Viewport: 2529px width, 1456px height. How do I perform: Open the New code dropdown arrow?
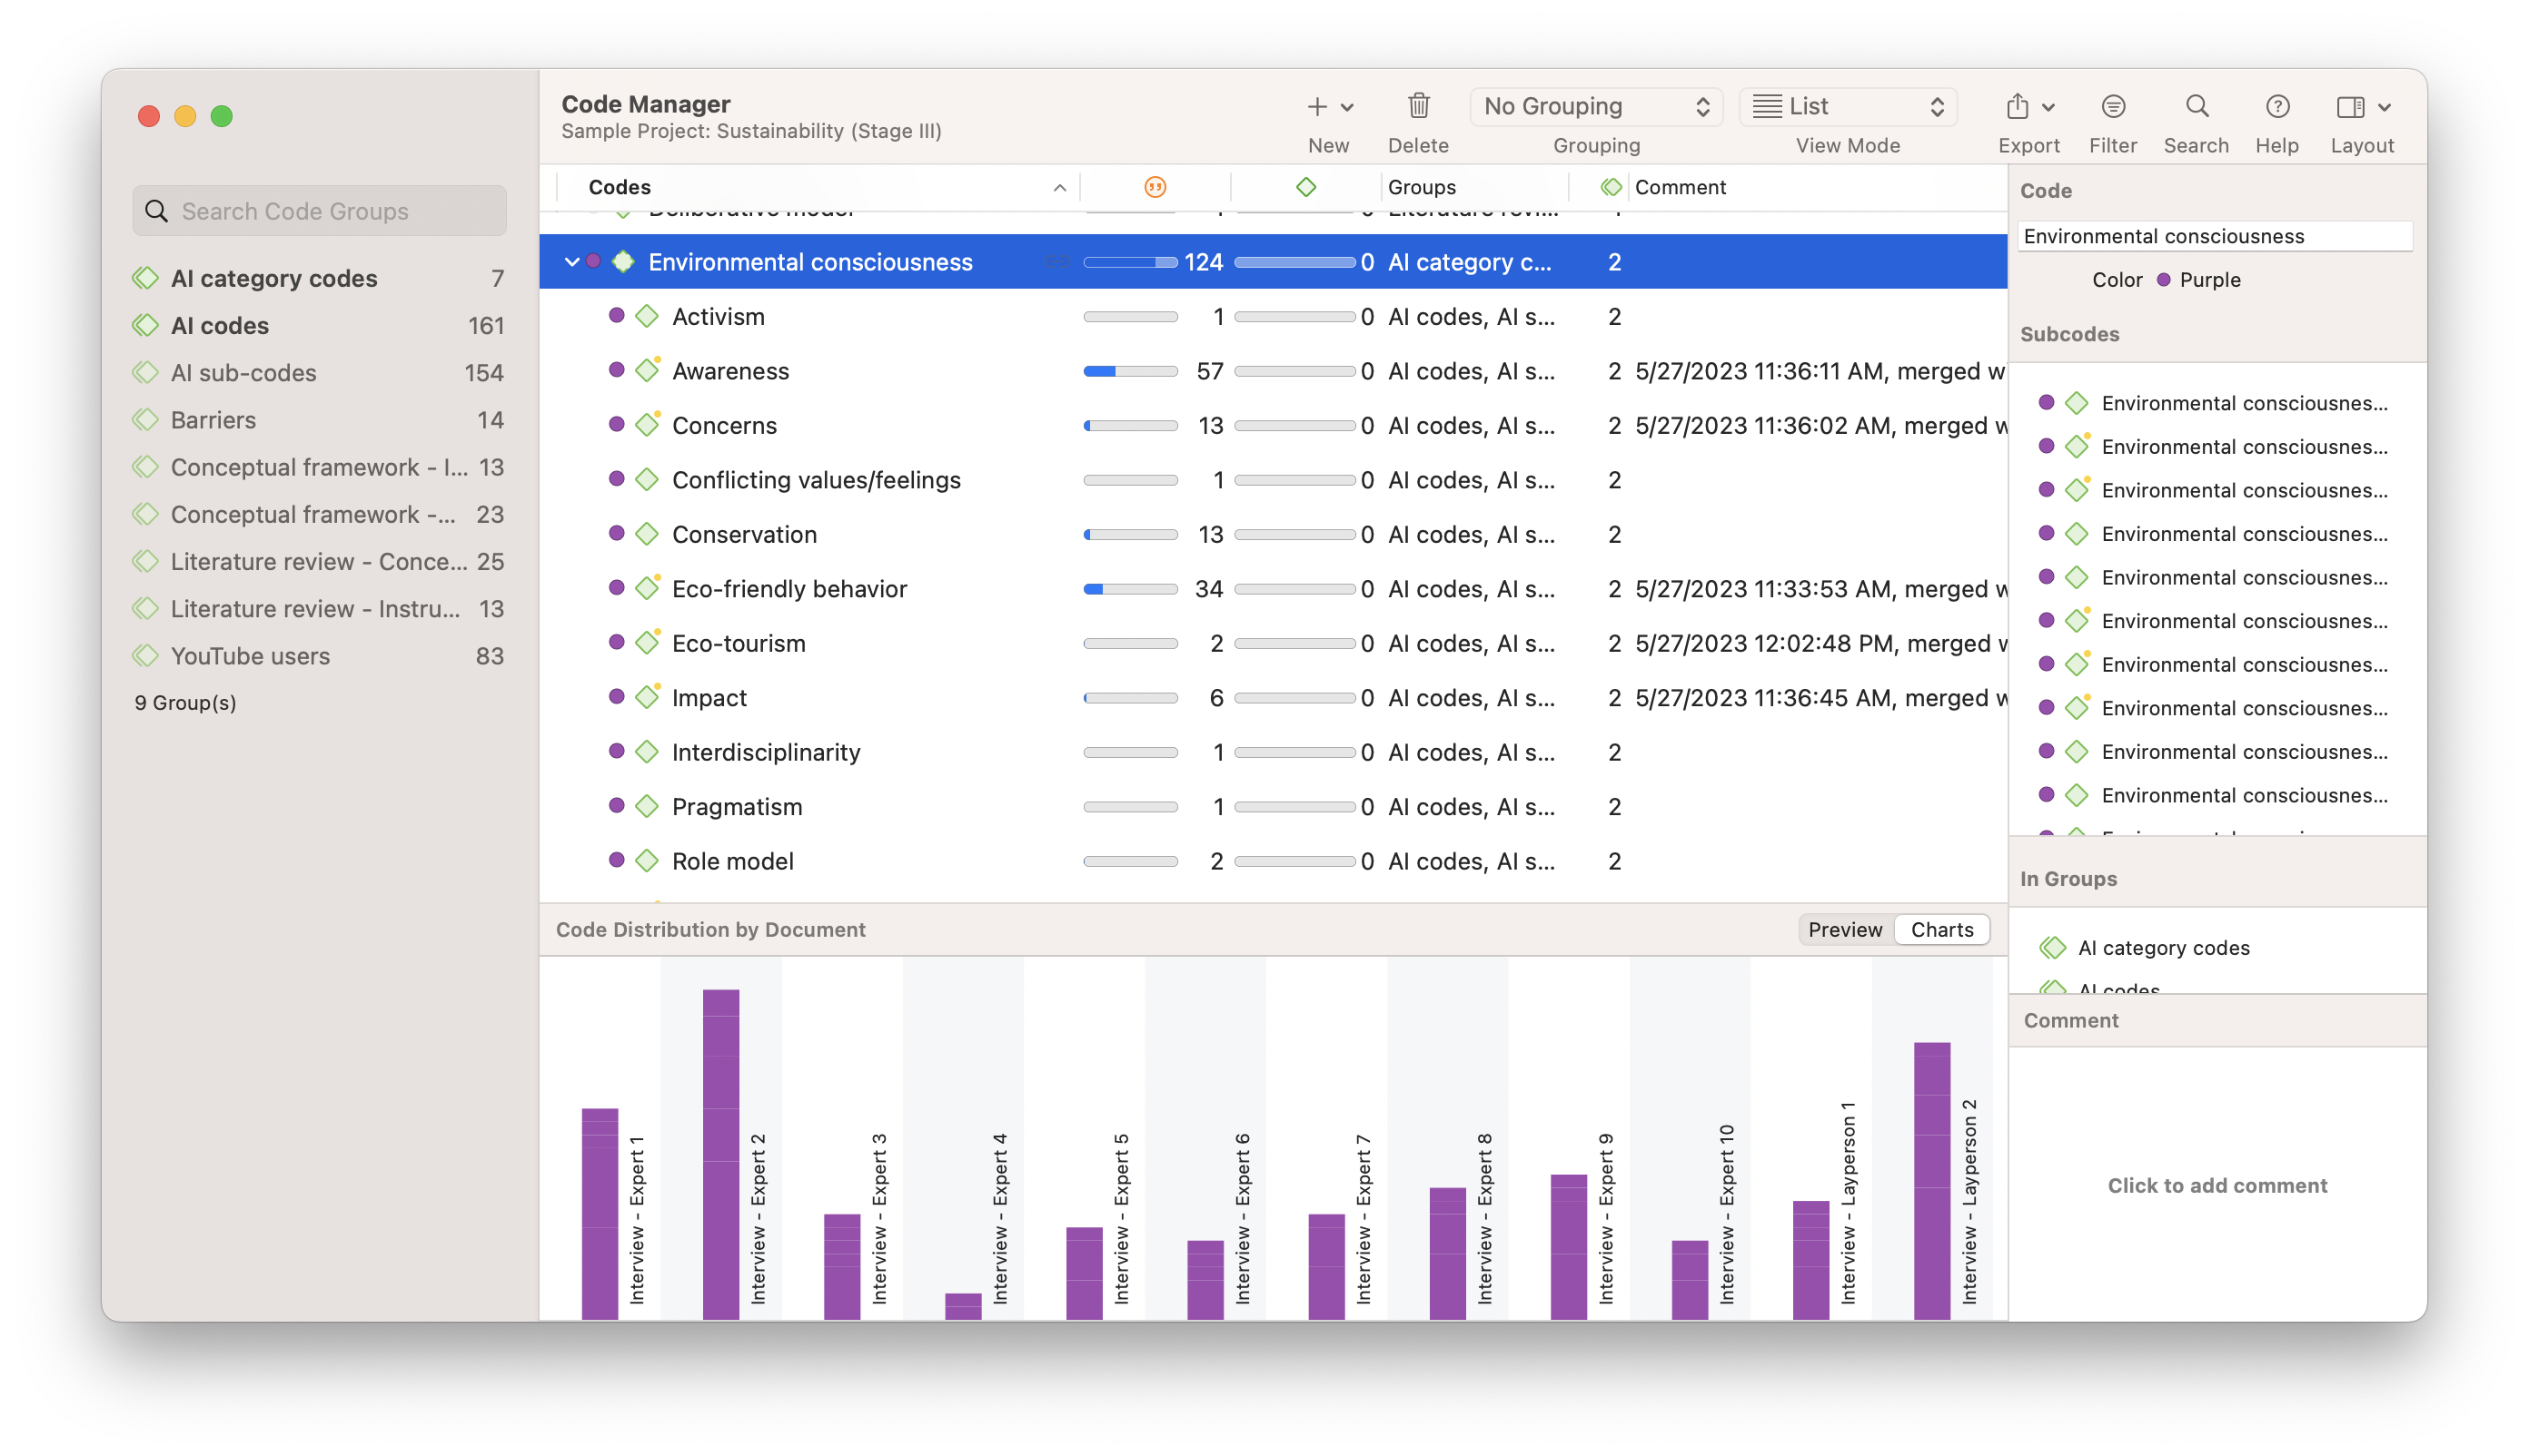[1347, 107]
